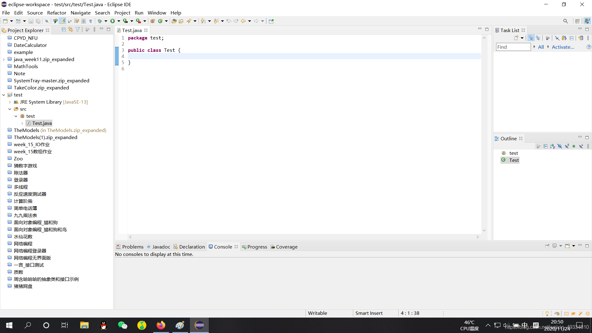Launch Debug mode from the toolbar

pos(100,21)
